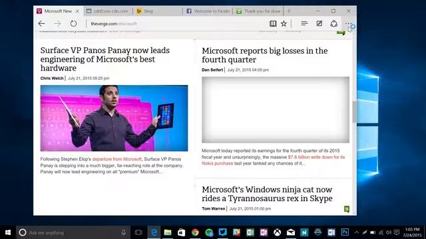Open Action Center notifications icon
The height and width of the screenshot is (239, 426).
[397, 232]
